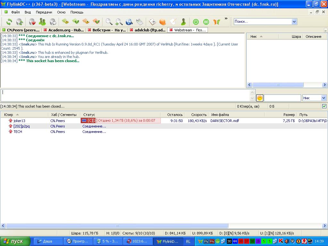
Task: Click the globe search toolbar icon
Action: pyautogui.click(x=129, y=22)
